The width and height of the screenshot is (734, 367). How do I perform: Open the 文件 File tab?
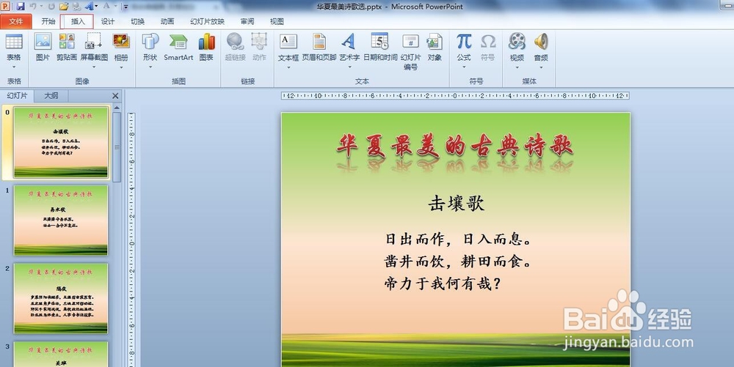pos(16,21)
